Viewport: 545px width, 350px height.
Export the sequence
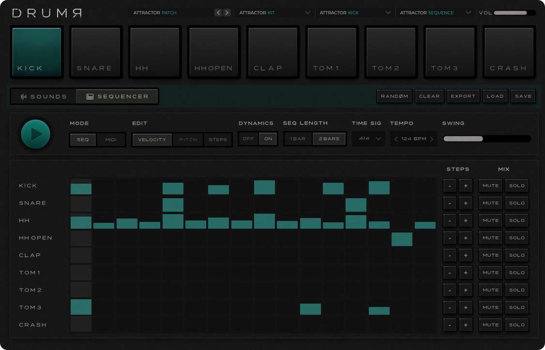coord(463,96)
